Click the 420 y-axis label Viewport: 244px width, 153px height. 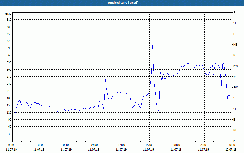9,41
